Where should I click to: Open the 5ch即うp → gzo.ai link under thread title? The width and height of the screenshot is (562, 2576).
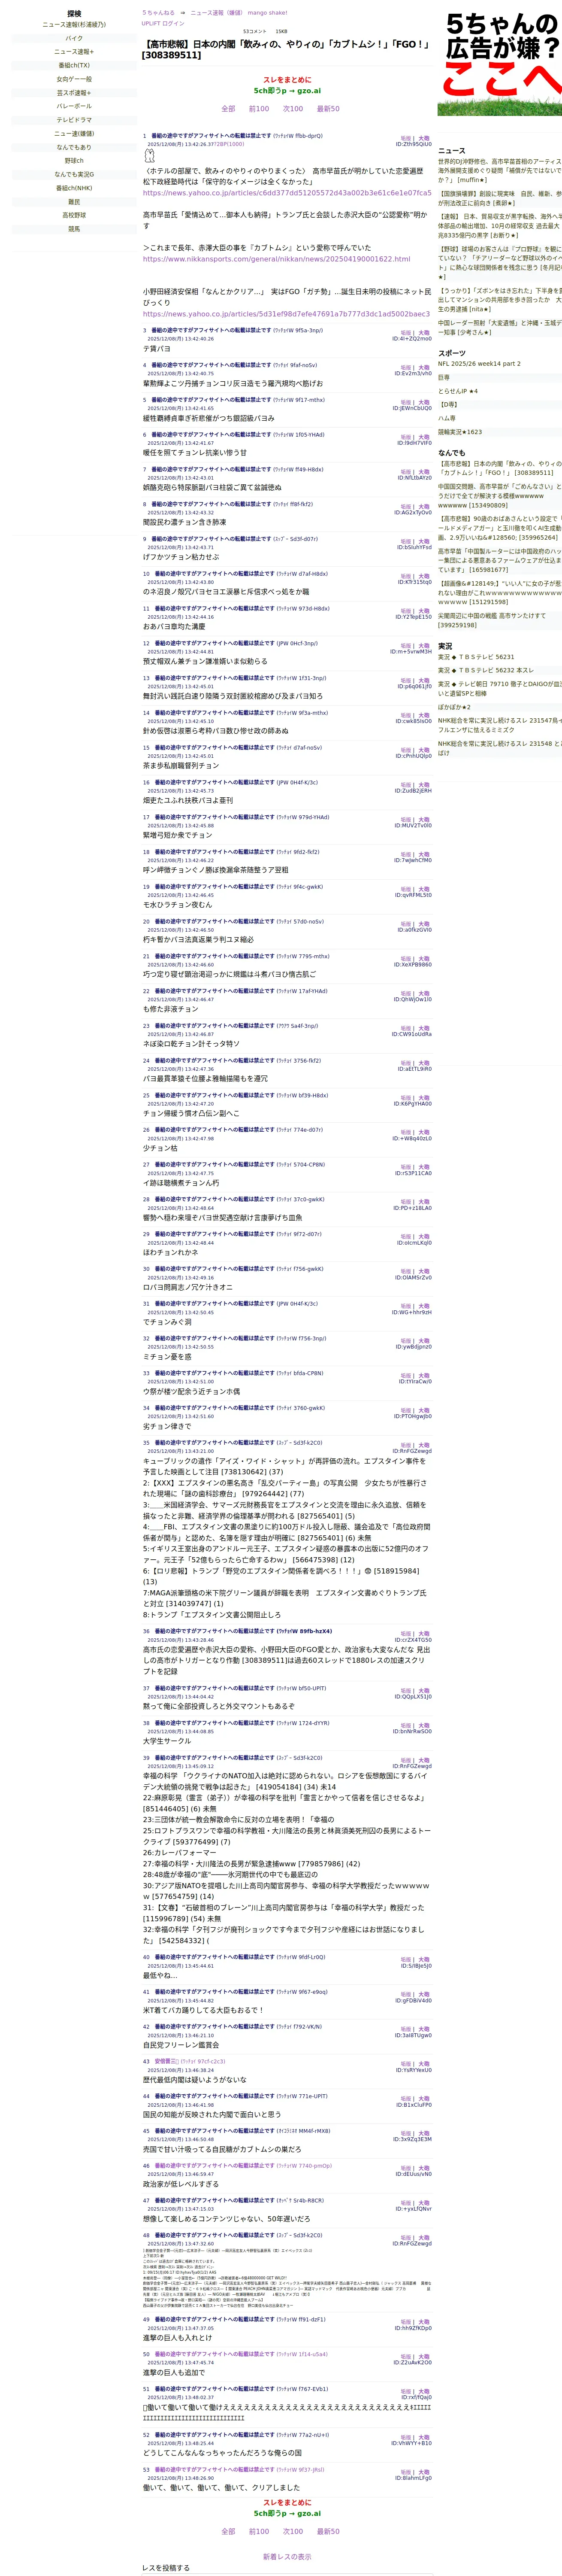point(287,90)
